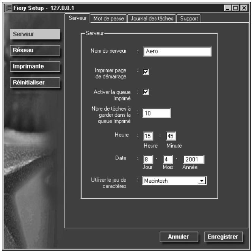Go to the Réseau setup section
252x251 pixels.
[35, 50]
